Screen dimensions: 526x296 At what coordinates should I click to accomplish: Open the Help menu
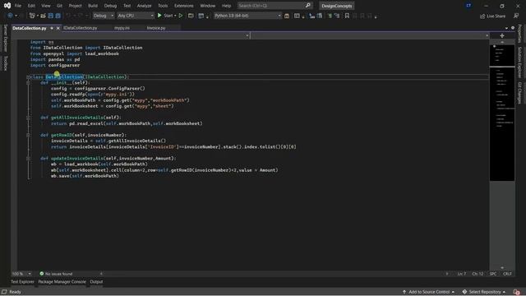tap(226, 6)
